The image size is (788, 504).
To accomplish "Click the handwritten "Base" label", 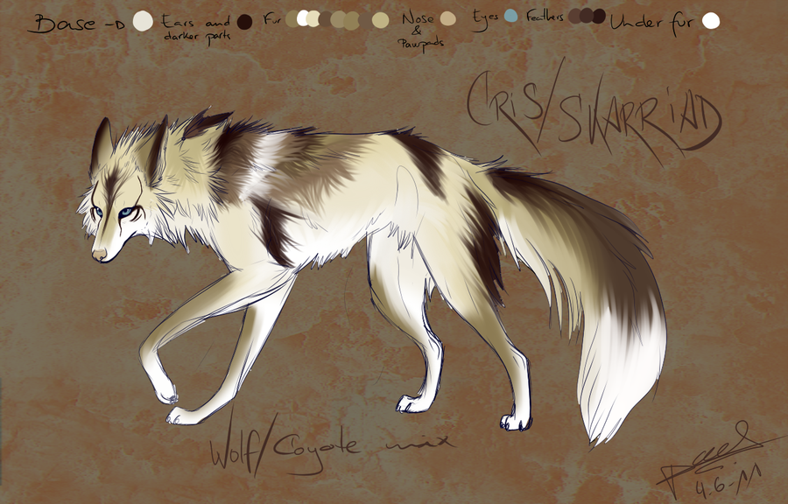I will [53, 23].
